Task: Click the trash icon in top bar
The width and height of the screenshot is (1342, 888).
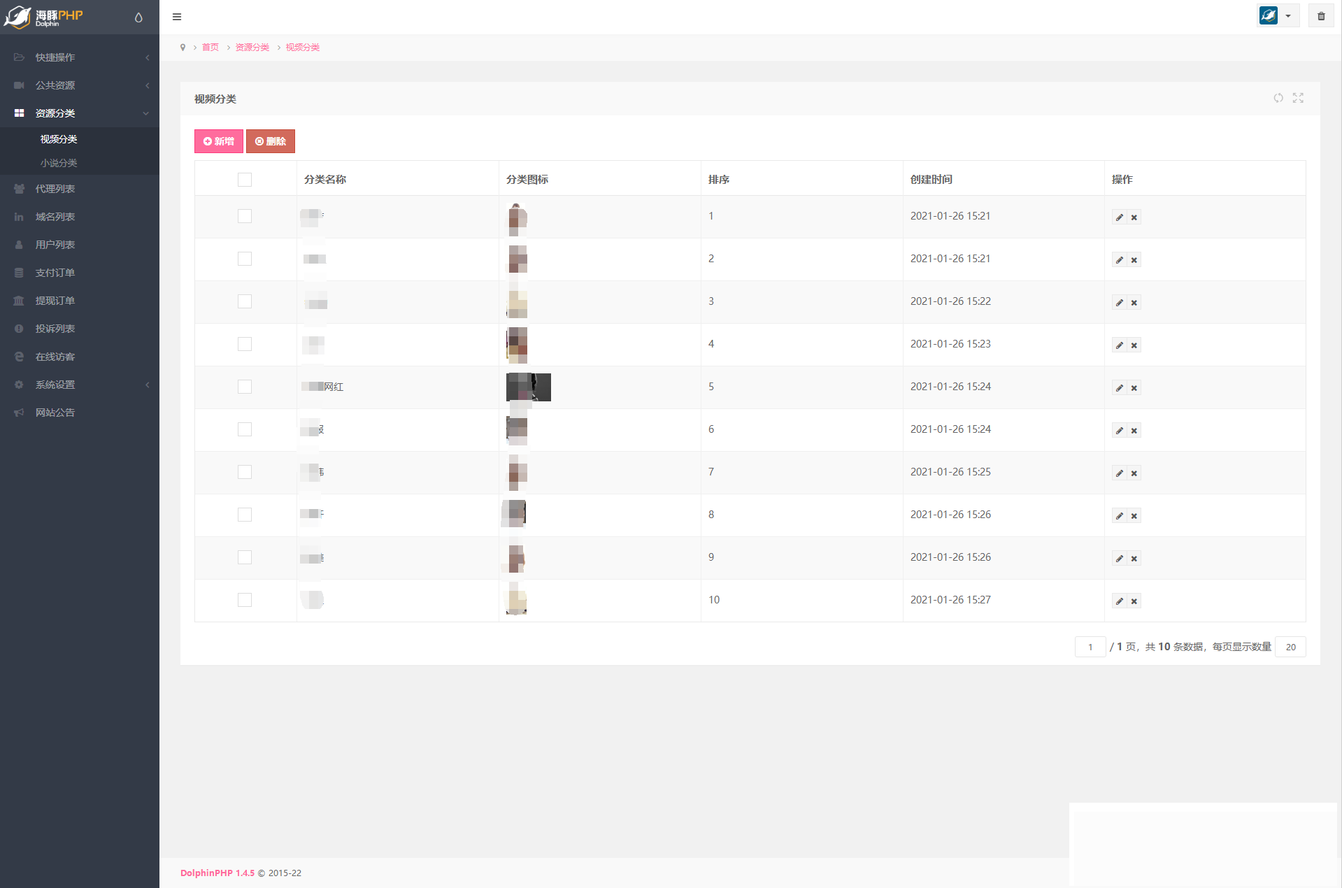Action: coord(1321,16)
